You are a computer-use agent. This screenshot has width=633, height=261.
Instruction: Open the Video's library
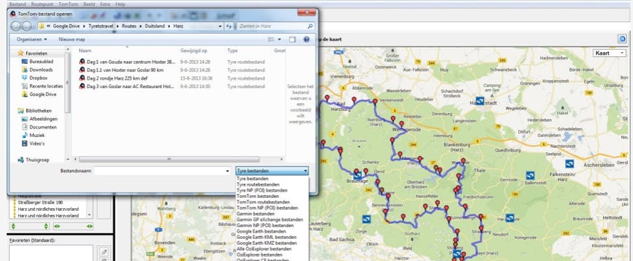click(33, 144)
